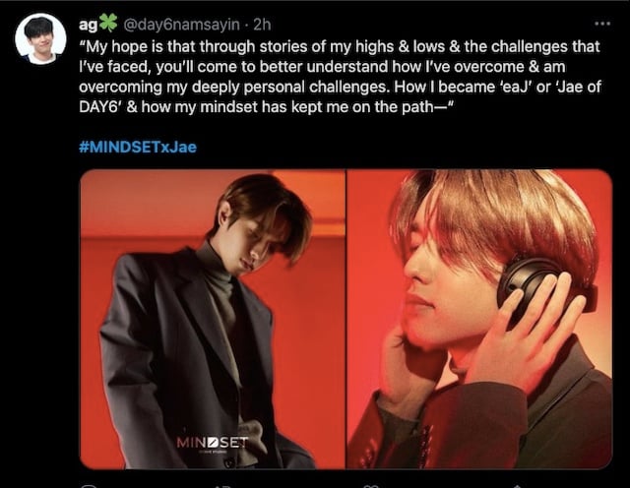Open the tweet's three-dot more options menu

[x=602, y=24]
